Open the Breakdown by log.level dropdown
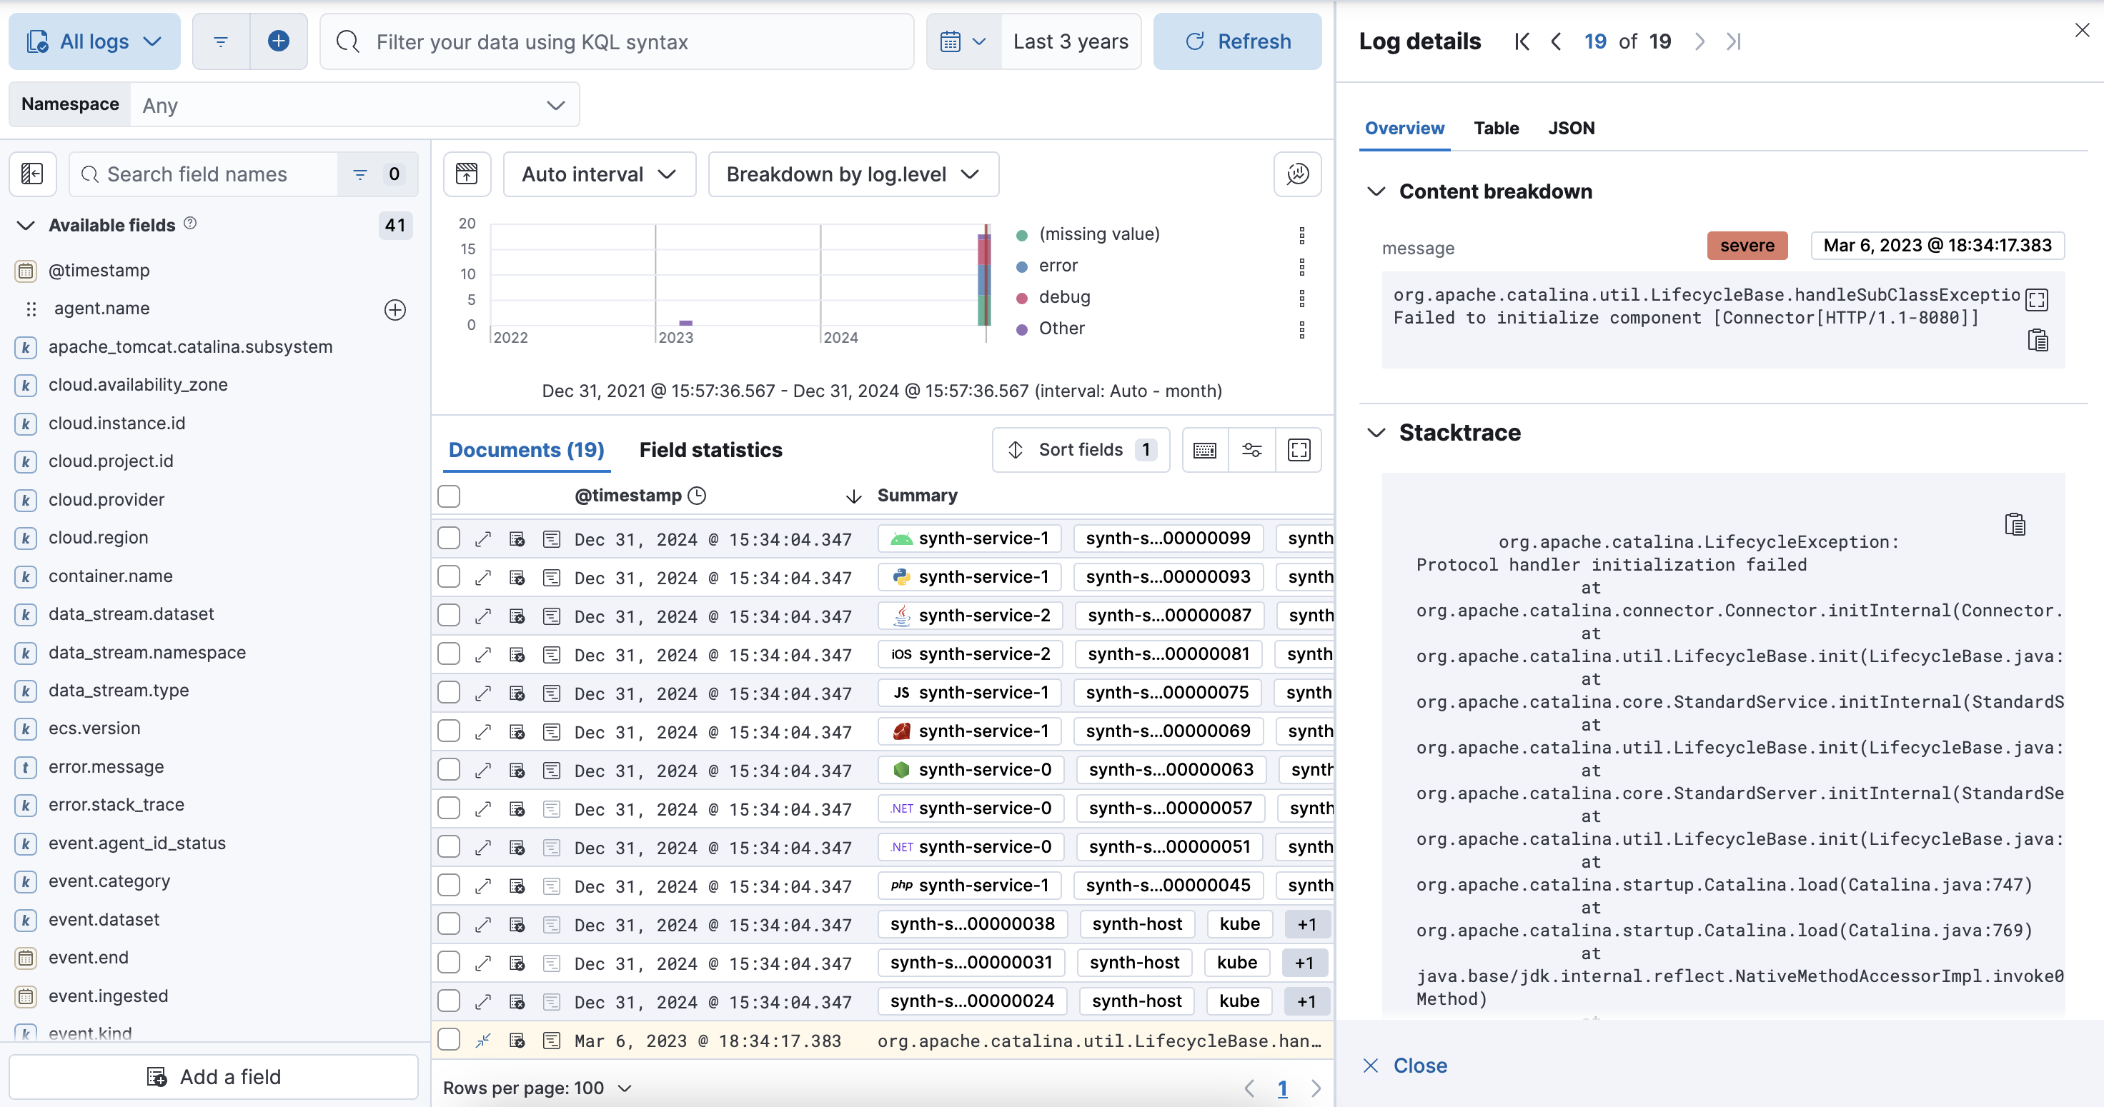 (x=853, y=174)
